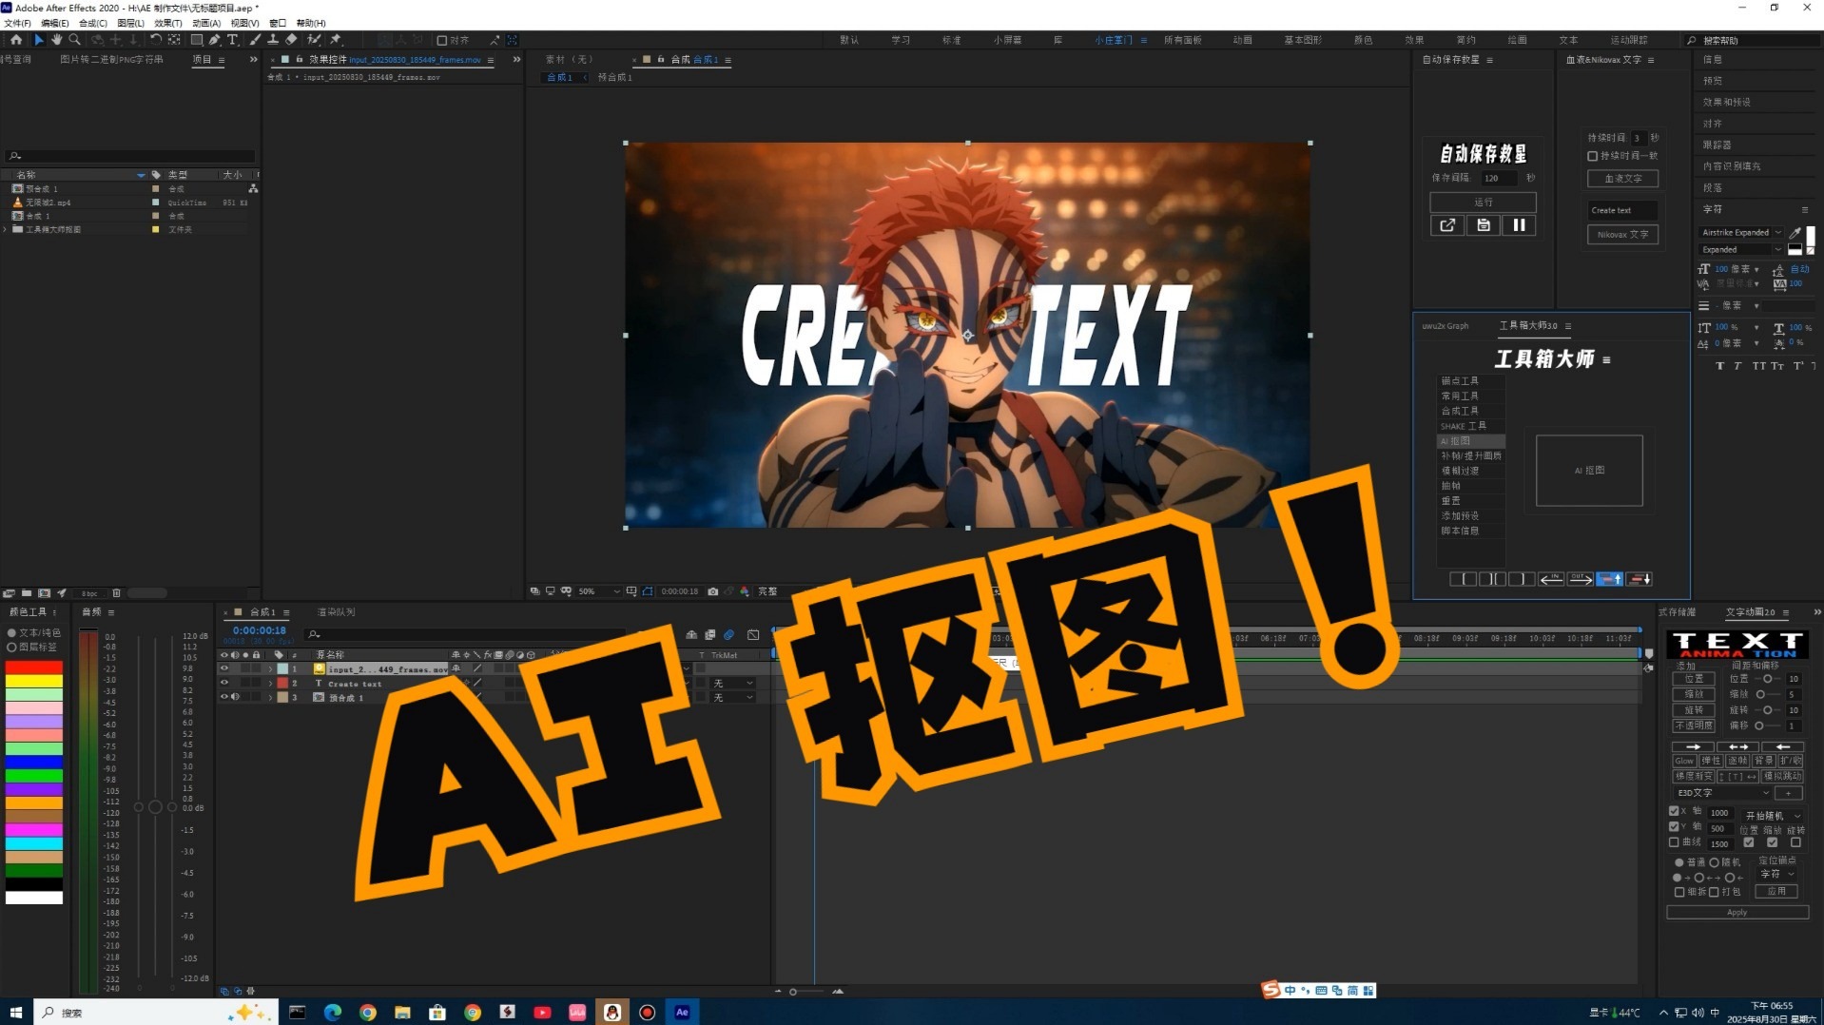Expand the 工具箱大师预置 folder in project
The width and height of the screenshot is (1824, 1025).
tap(6, 229)
